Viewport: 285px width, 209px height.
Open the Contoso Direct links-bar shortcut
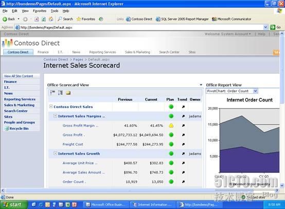click(x=139, y=19)
